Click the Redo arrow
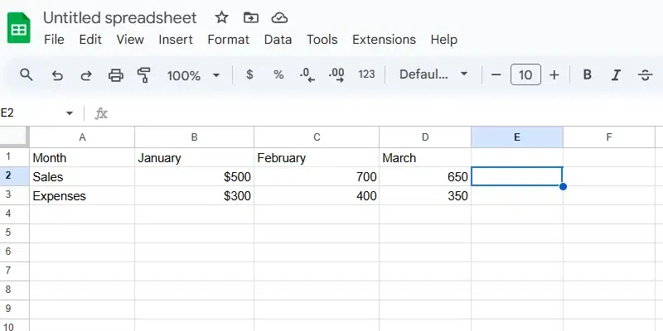663x331 pixels. click(x=86, y=75)
